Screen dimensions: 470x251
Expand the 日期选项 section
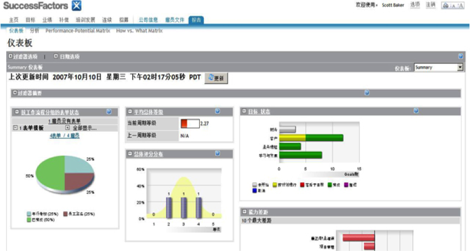[56, 57]
